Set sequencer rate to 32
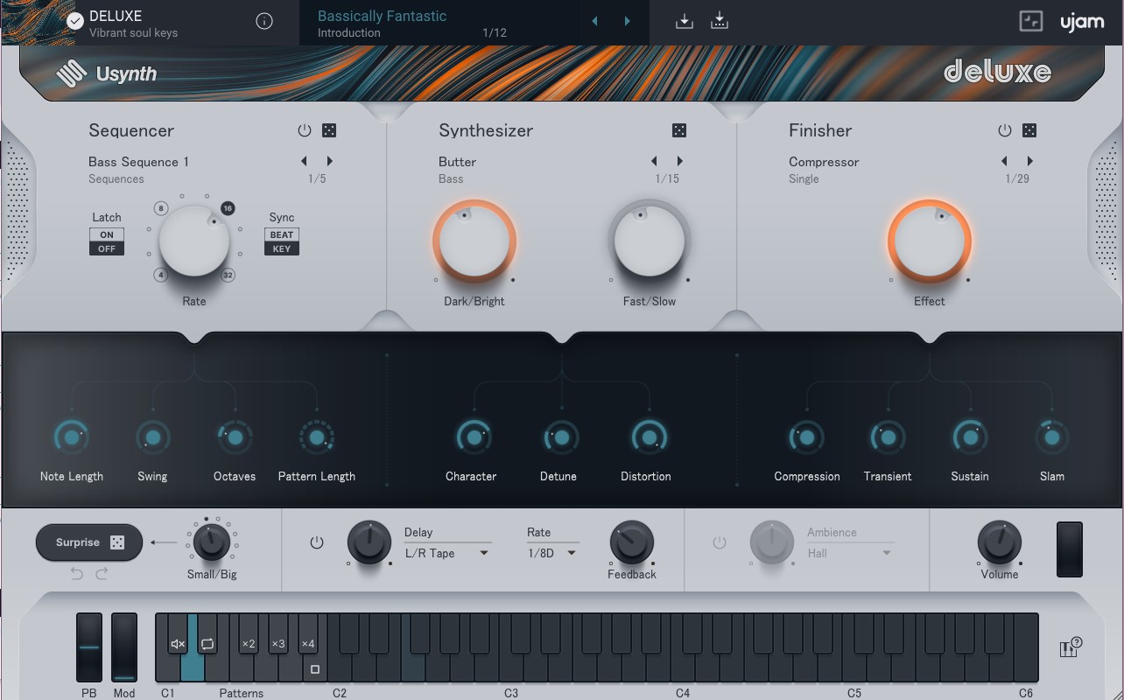The height and width of the screenshot is (700, 1124). (x=228, y=275)
